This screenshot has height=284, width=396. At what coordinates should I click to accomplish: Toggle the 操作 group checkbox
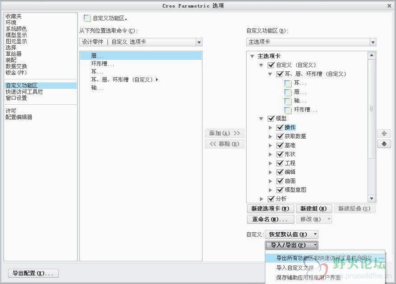280,128
